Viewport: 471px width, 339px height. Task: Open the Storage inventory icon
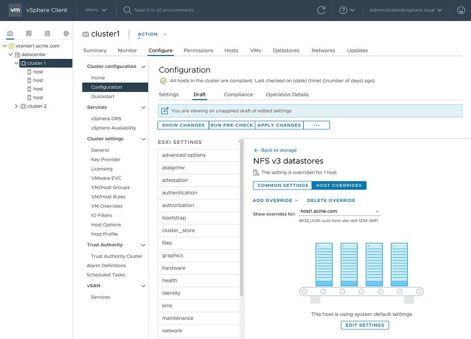(47, 33)
